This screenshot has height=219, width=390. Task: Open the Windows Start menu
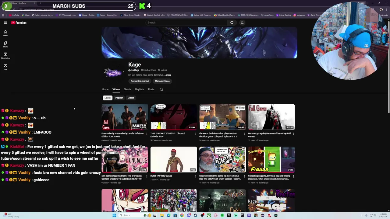point(114,215)
